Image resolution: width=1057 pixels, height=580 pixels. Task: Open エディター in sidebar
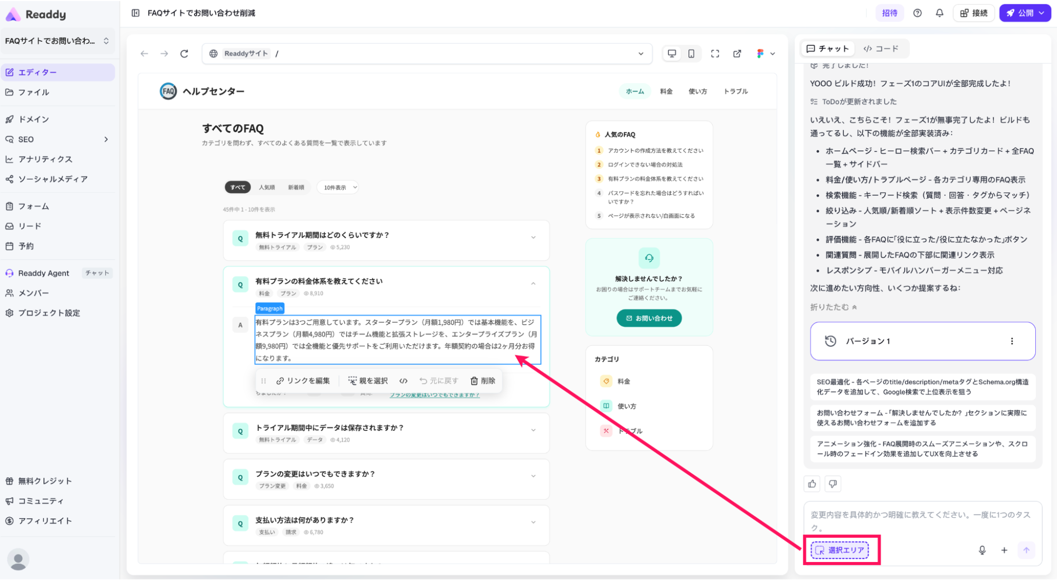click(58, 72)
